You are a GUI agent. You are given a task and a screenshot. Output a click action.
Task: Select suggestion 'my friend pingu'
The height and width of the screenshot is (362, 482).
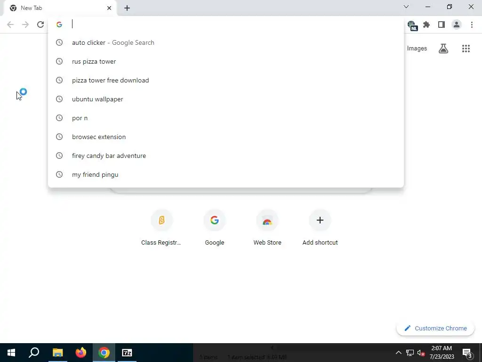click(x=226, y=174)
